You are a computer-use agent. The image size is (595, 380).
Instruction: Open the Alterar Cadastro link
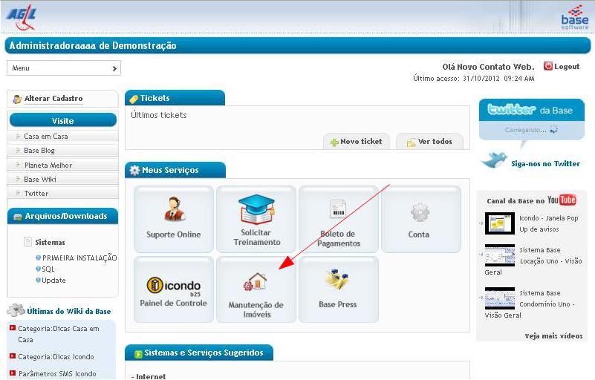click(x=53, y=99)
